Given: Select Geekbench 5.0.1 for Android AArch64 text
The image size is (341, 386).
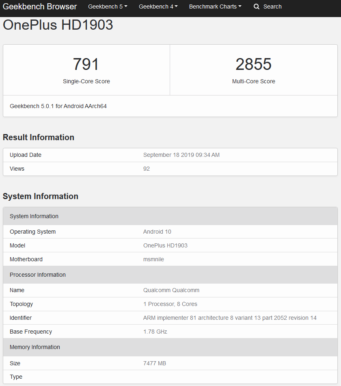Looking at the screenshot, I should point(58,106).
